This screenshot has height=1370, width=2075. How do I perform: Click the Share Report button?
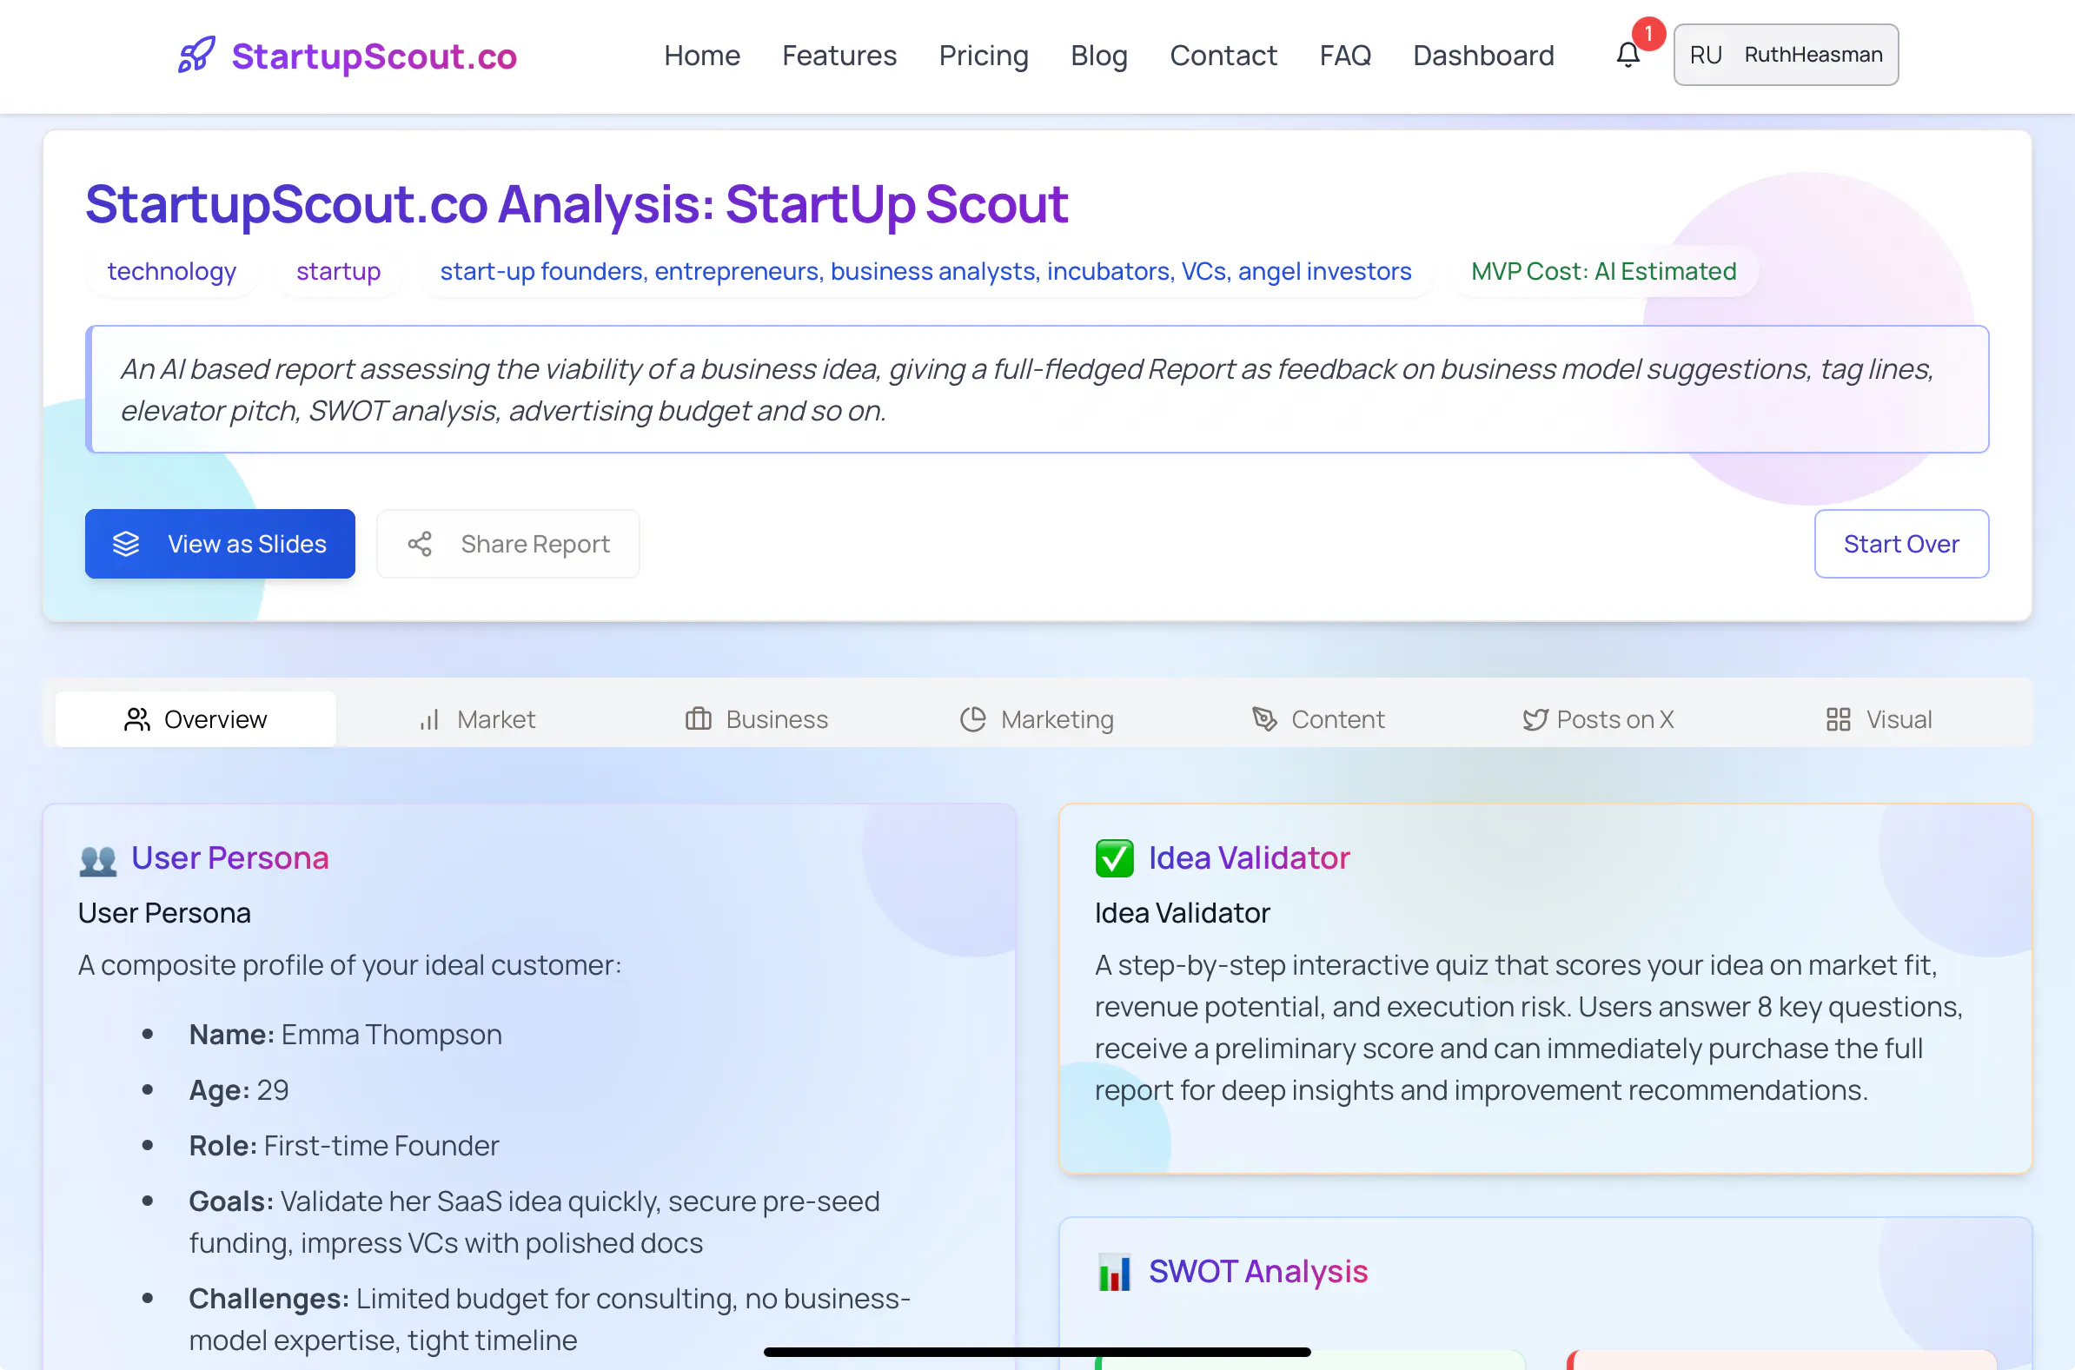[507, 544]
